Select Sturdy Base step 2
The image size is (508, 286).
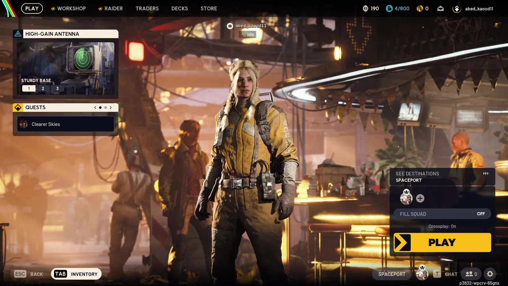coord(43,89)
